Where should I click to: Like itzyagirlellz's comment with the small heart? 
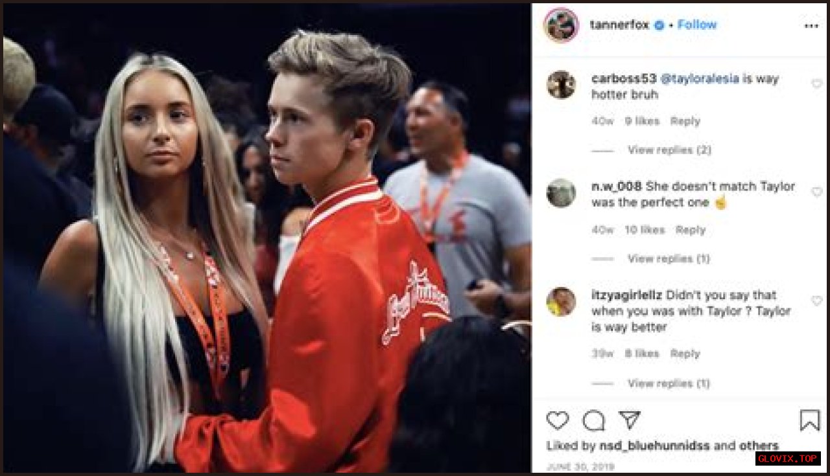click(x=816, y=300)
